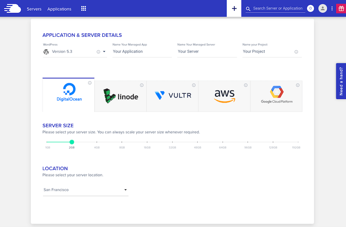Select the Google Cloud Platform tab
The width and height of the screenshot is (346, 227).
[x=276, y=96]
